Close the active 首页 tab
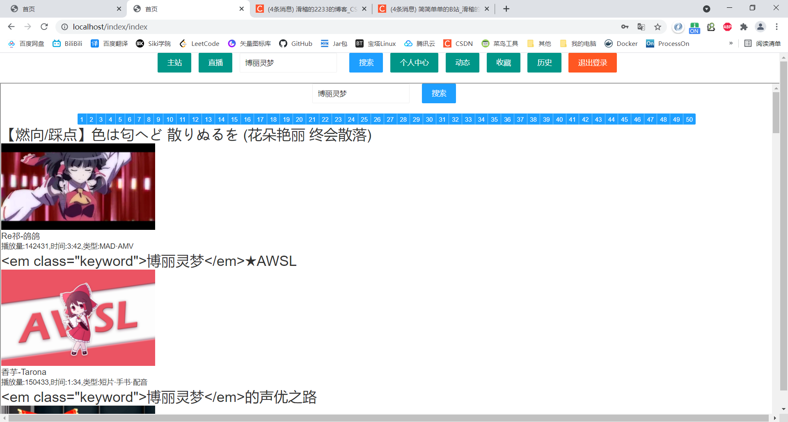The height and width of the screenshot is (422, 788). tap(241, 9)
